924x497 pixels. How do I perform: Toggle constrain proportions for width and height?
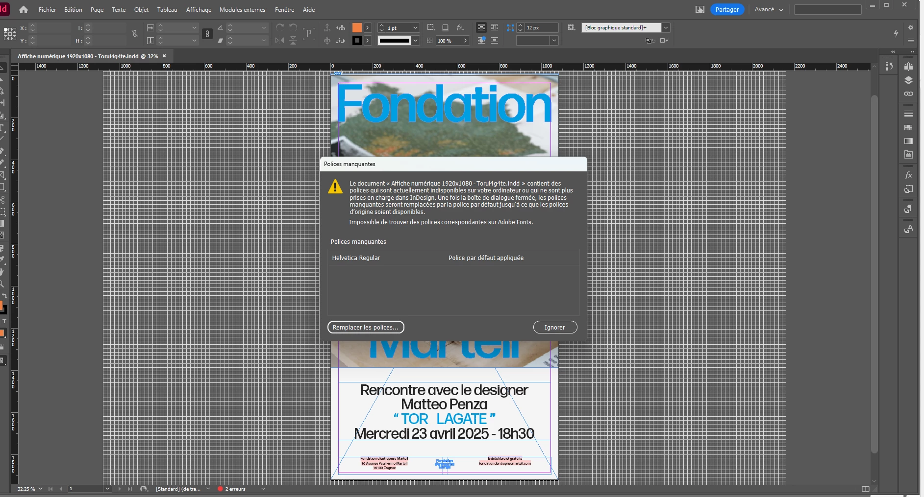(135, 34)
